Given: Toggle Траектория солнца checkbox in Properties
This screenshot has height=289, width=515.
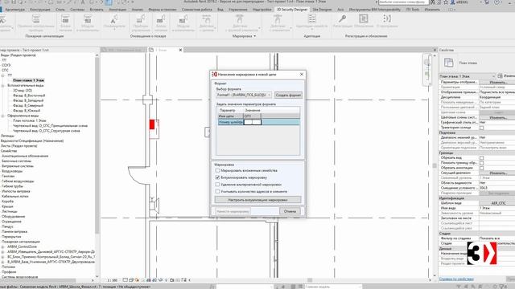Looking at the screenshot, I should [481, 128].
